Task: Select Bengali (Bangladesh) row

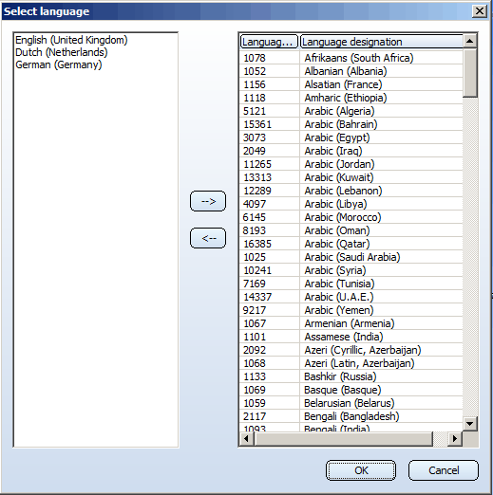Action: tap(351, 416)
